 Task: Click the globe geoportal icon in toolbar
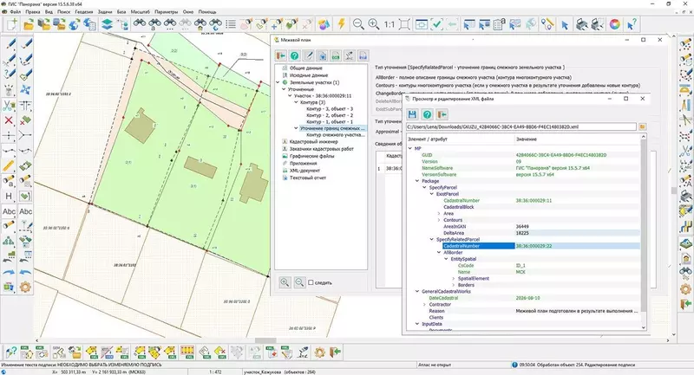coord(74,24)
